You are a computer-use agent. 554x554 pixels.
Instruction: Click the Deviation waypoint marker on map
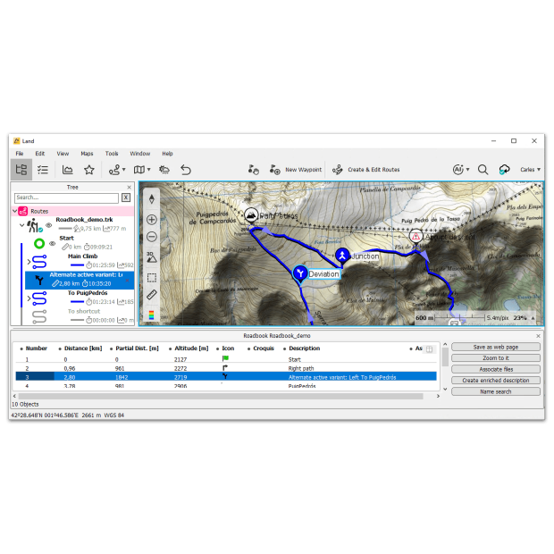(x=300, y=273)
